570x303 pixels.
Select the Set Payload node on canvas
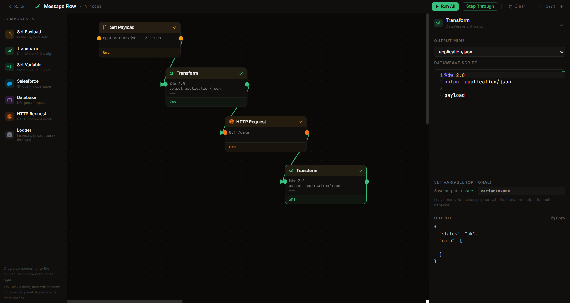140,40
